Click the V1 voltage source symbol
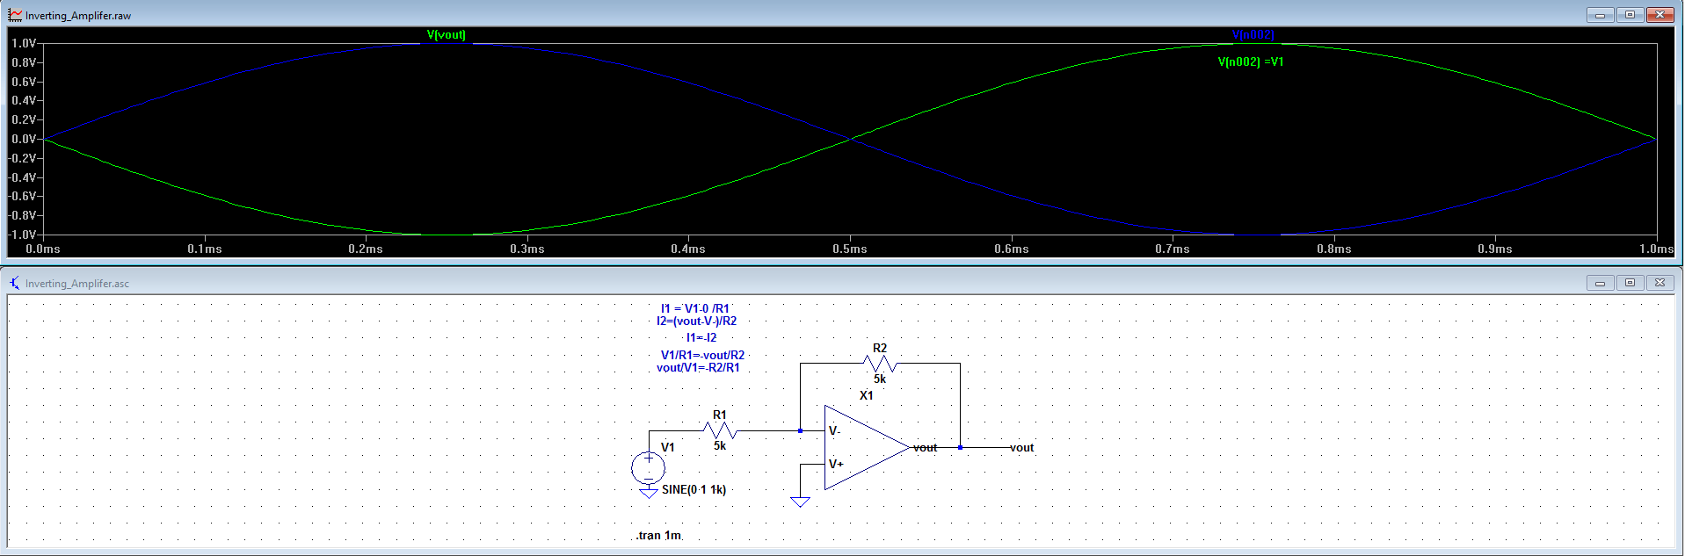This screenshot has width=1685, height=556. coord(649,467)
